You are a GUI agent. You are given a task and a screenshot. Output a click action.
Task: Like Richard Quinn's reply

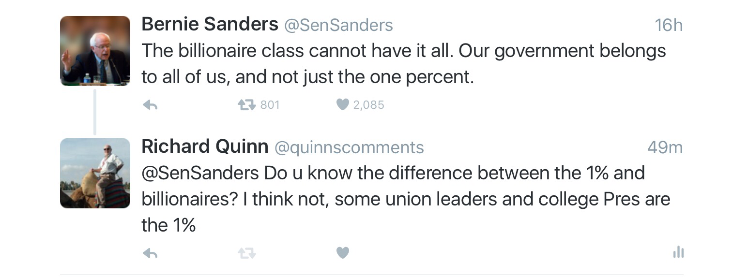pos(342,253)
